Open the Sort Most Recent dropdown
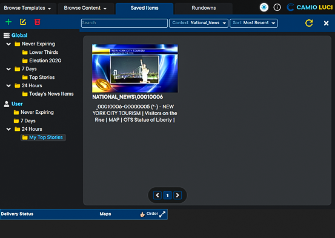 coord(254,23)
